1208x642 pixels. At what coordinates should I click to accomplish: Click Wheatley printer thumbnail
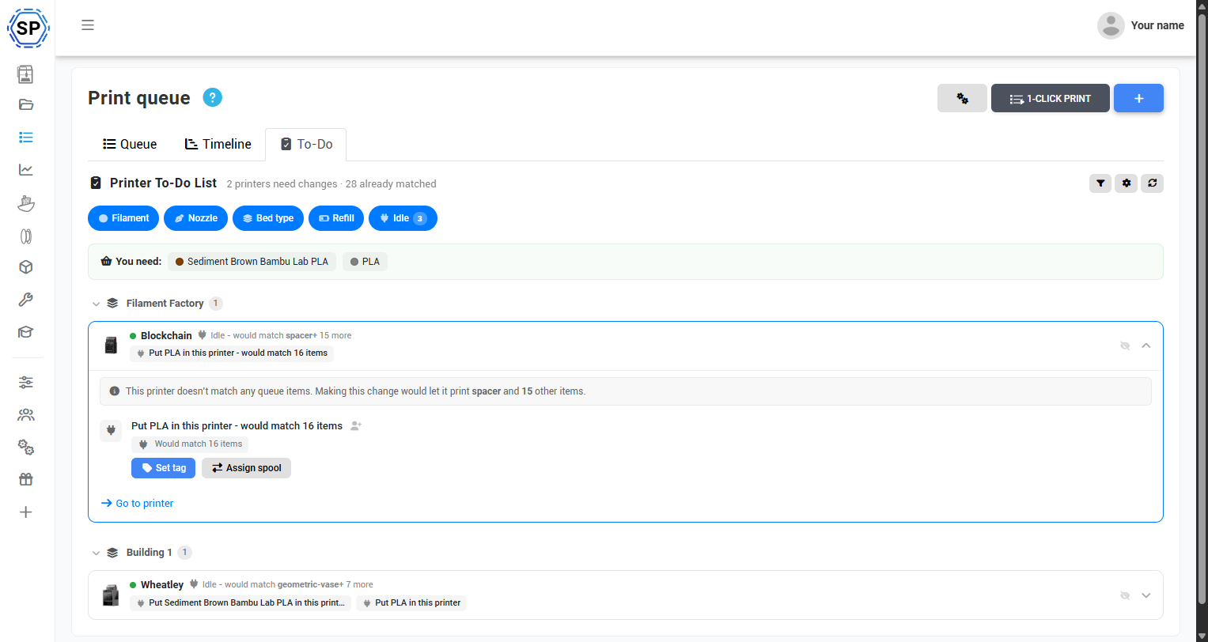tap(111, 595)
